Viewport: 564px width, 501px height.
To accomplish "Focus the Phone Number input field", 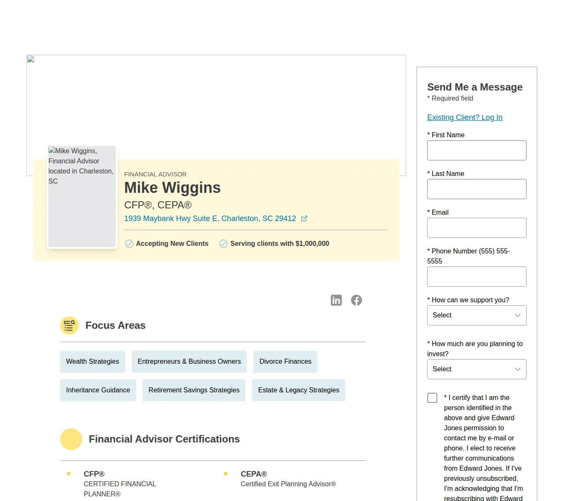I will click(x=477, y=277).
